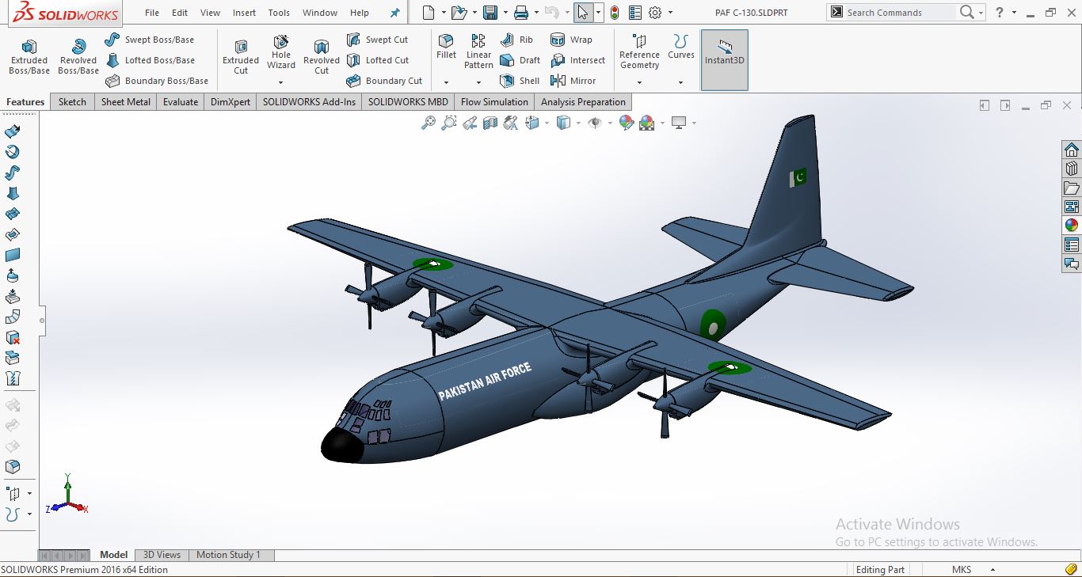Click the Apply Scene icon
1082x577 pixels.
point(647,123)
